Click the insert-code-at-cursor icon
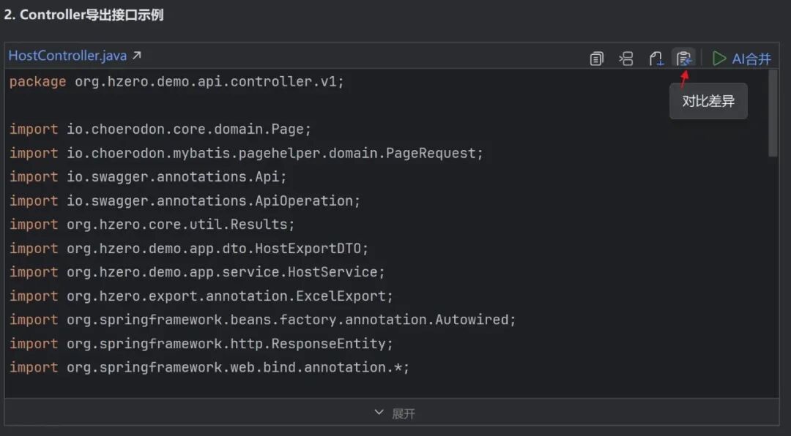The width and height of the screenshot is (791, 436). 626,59
